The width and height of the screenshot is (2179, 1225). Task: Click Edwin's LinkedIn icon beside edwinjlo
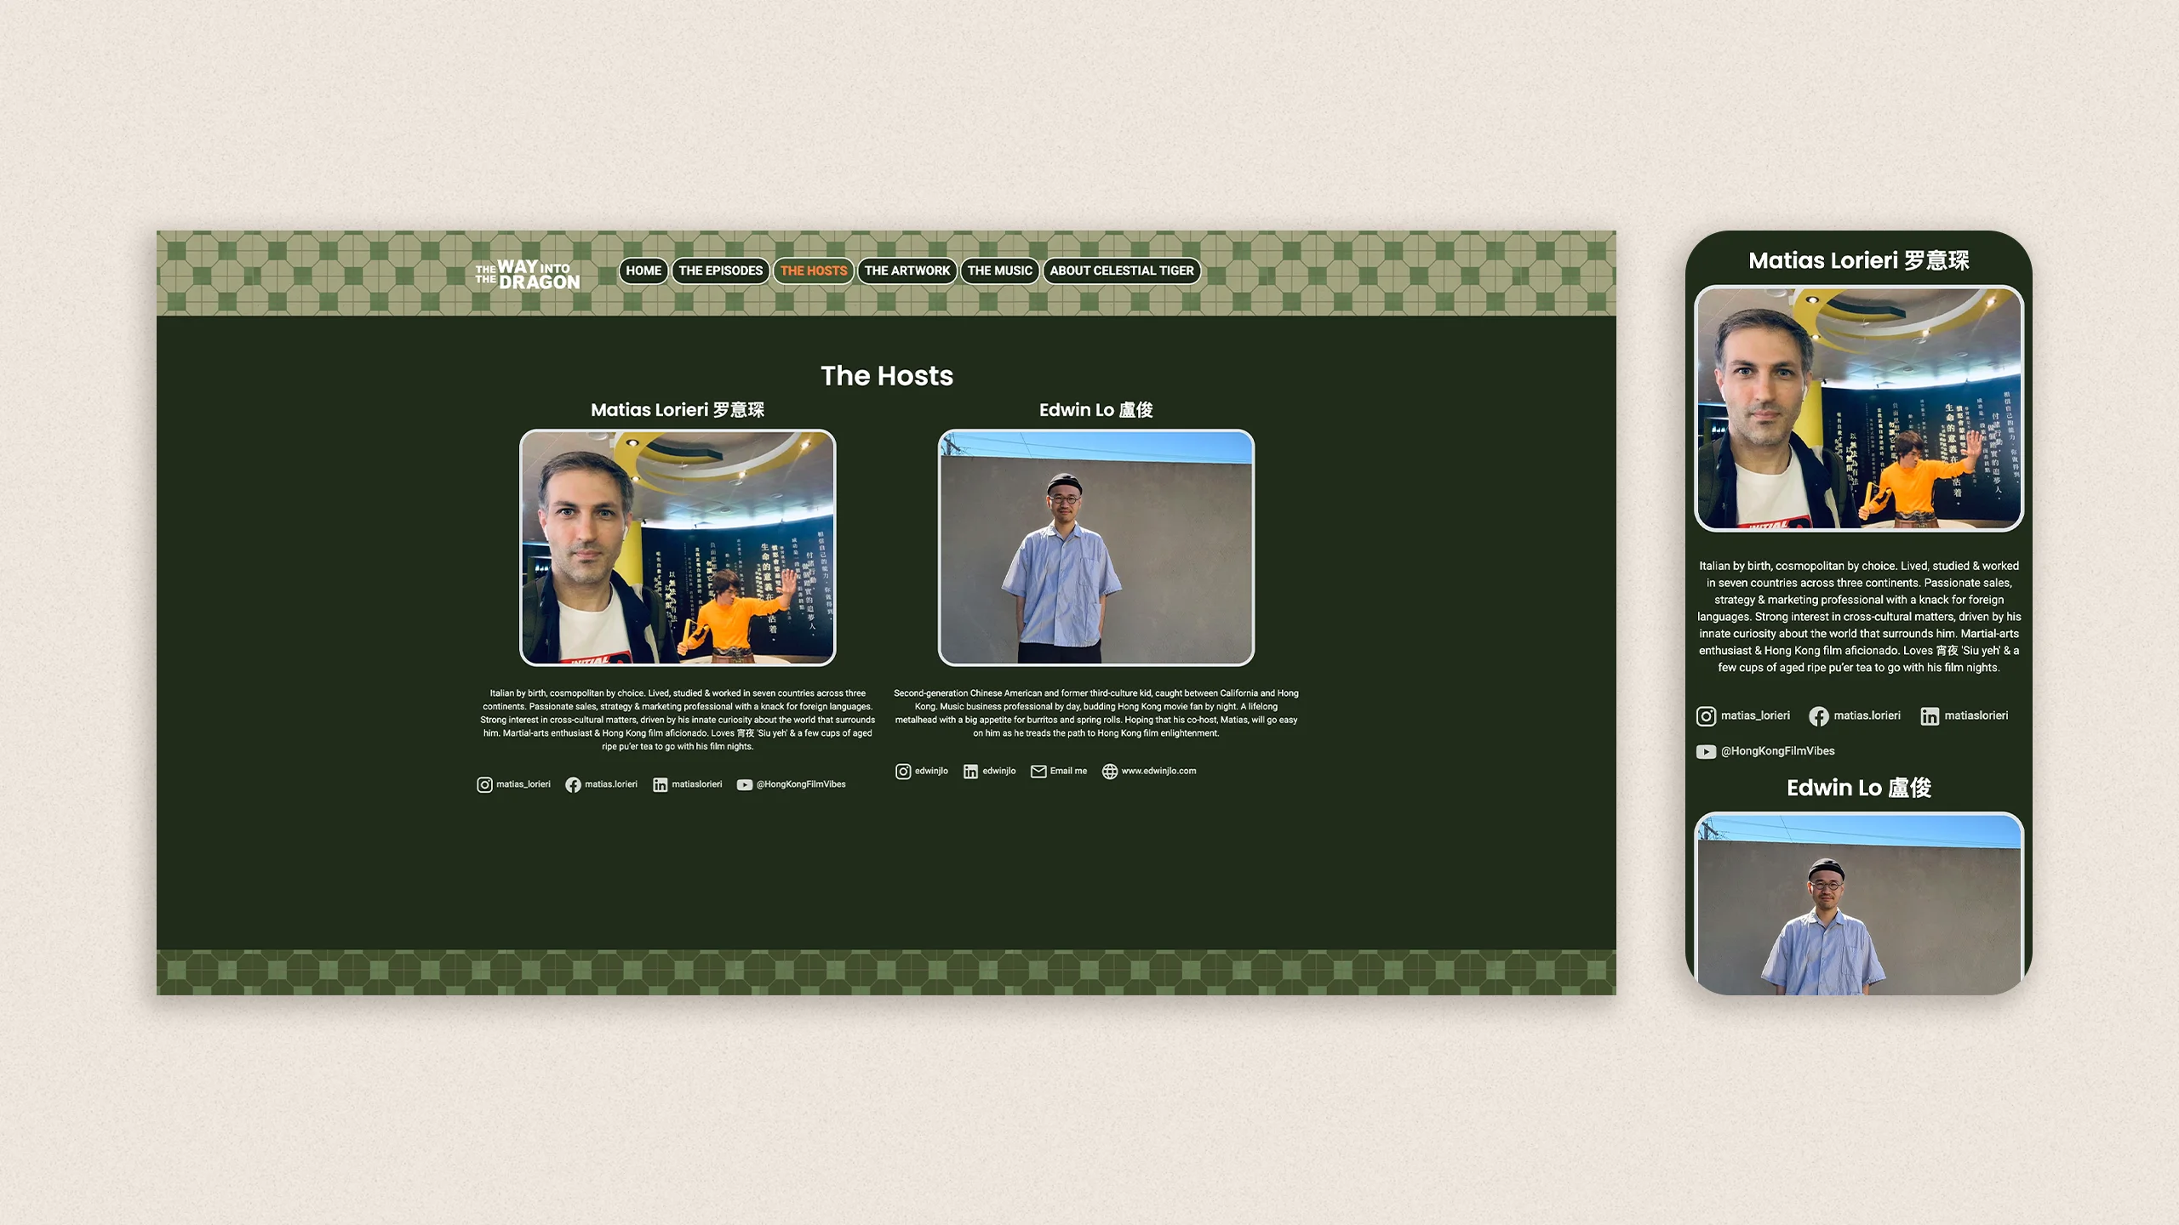pos(970,771)
